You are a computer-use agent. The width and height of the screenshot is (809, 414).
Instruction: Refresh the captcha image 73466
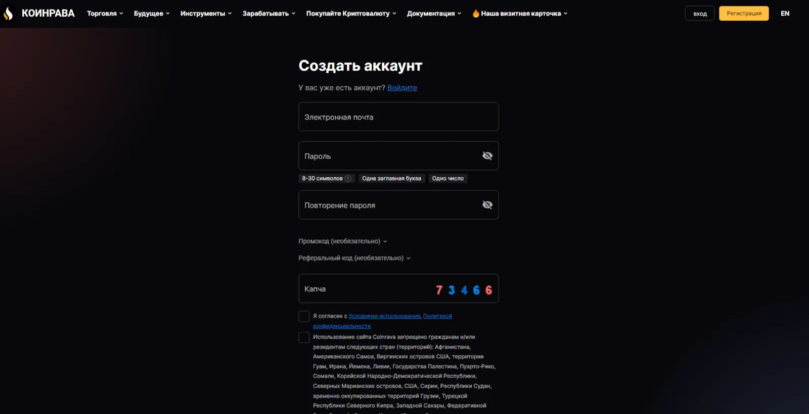(464, 290)
